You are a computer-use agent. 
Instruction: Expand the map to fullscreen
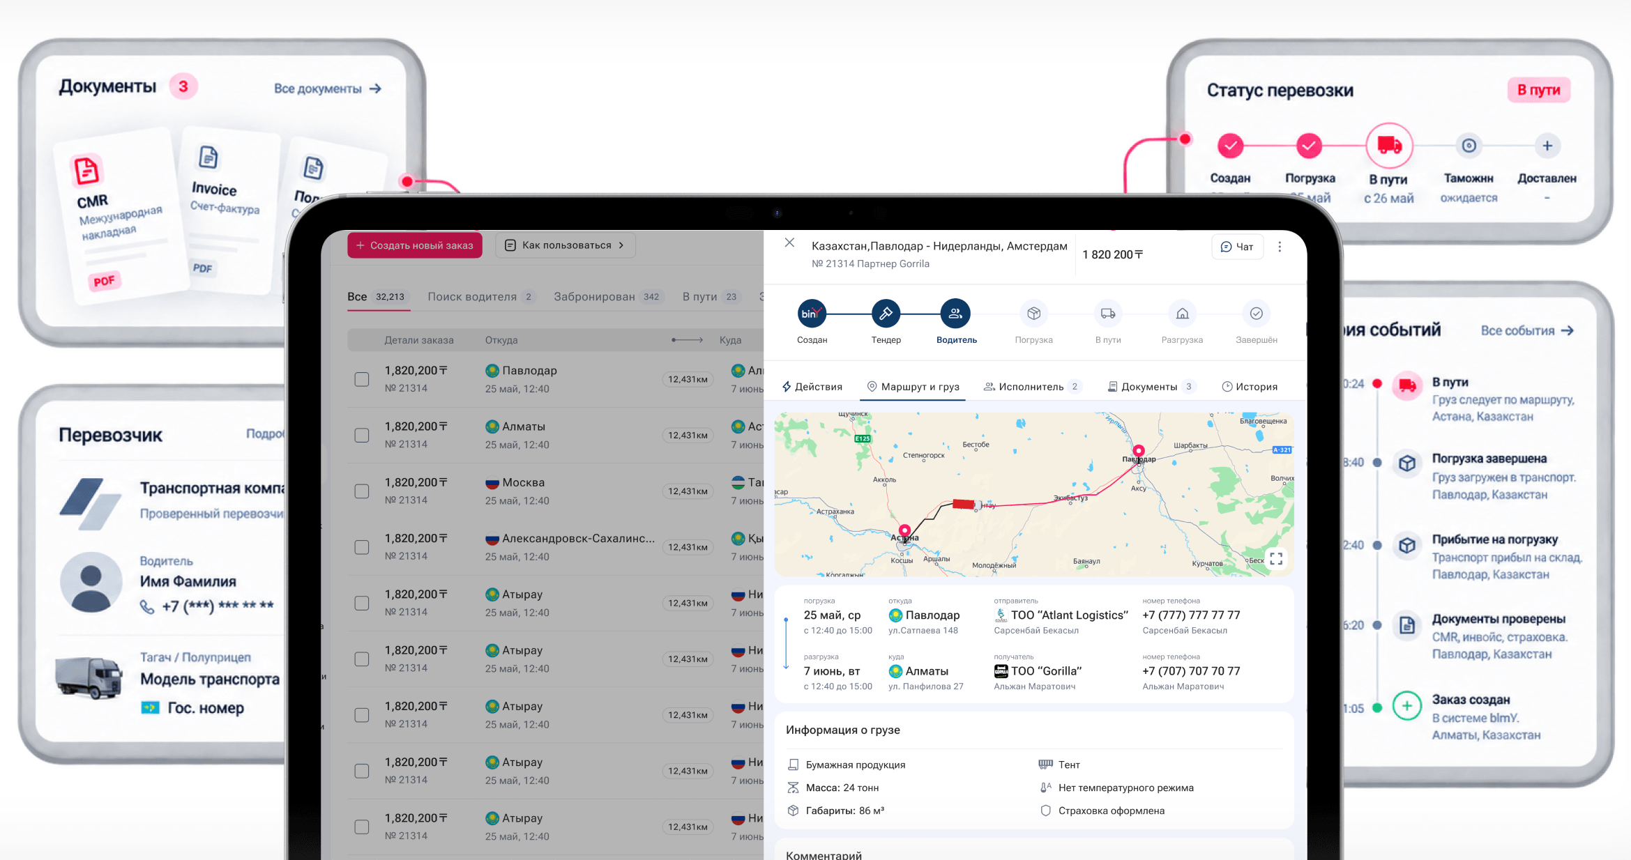tap(1276, 558)
